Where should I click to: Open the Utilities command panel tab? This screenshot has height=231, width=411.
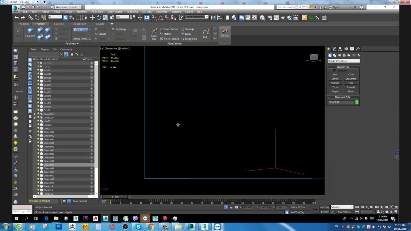click(358, 49)
